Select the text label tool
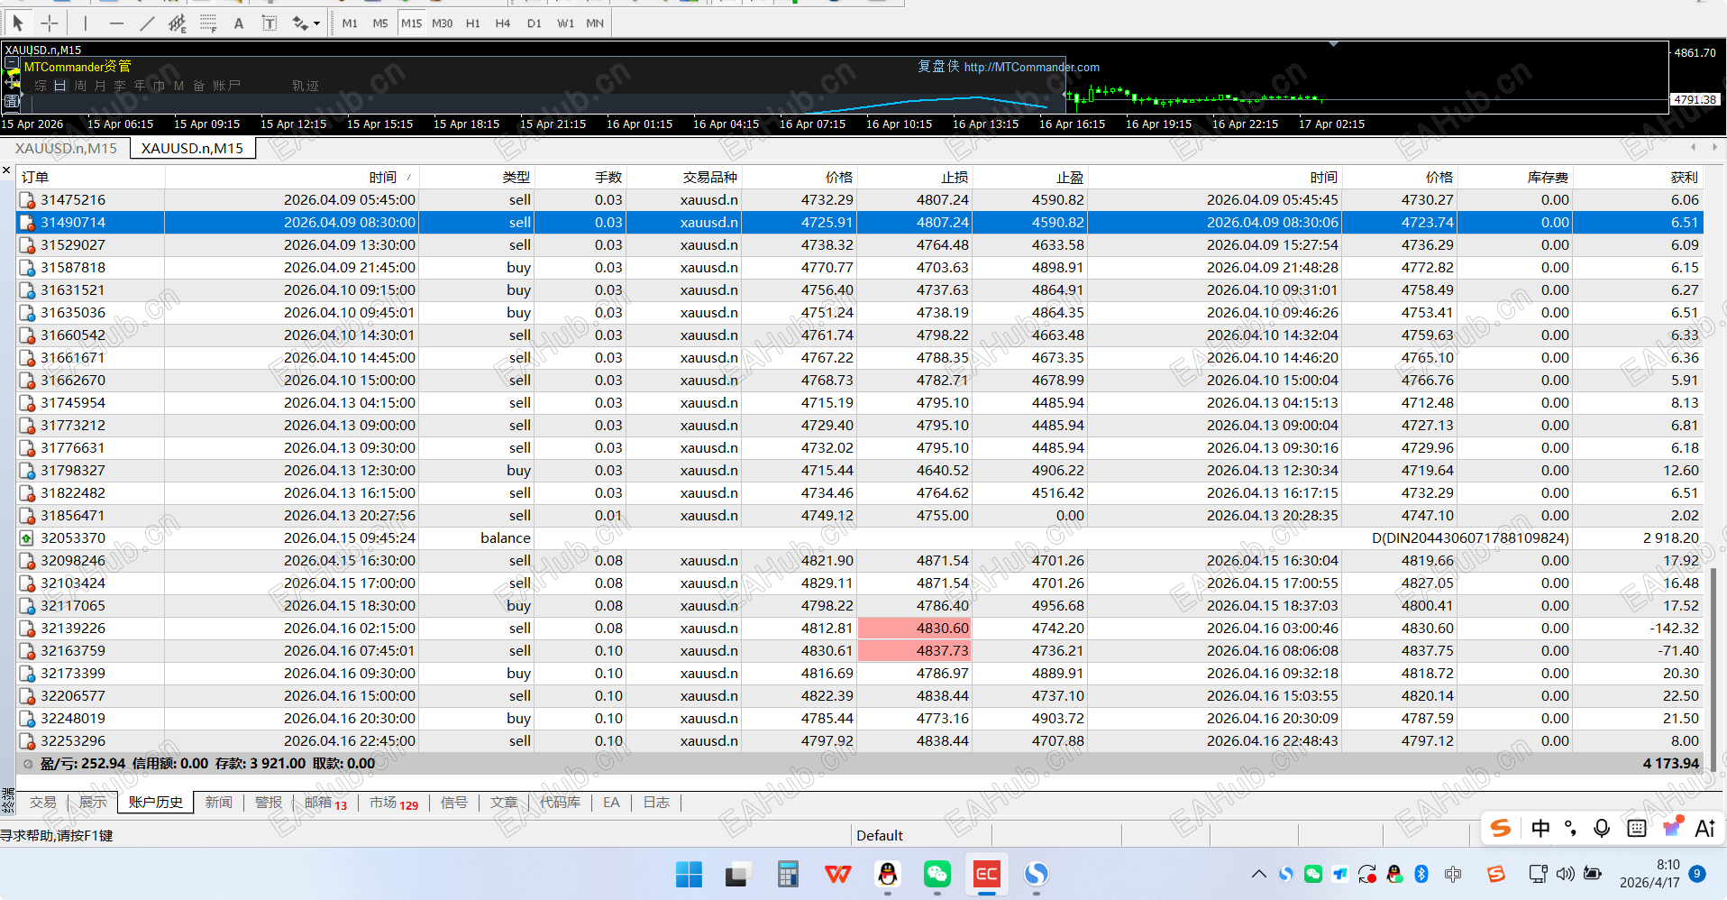This screenshot has width=1727, height=900. [270, 23]
